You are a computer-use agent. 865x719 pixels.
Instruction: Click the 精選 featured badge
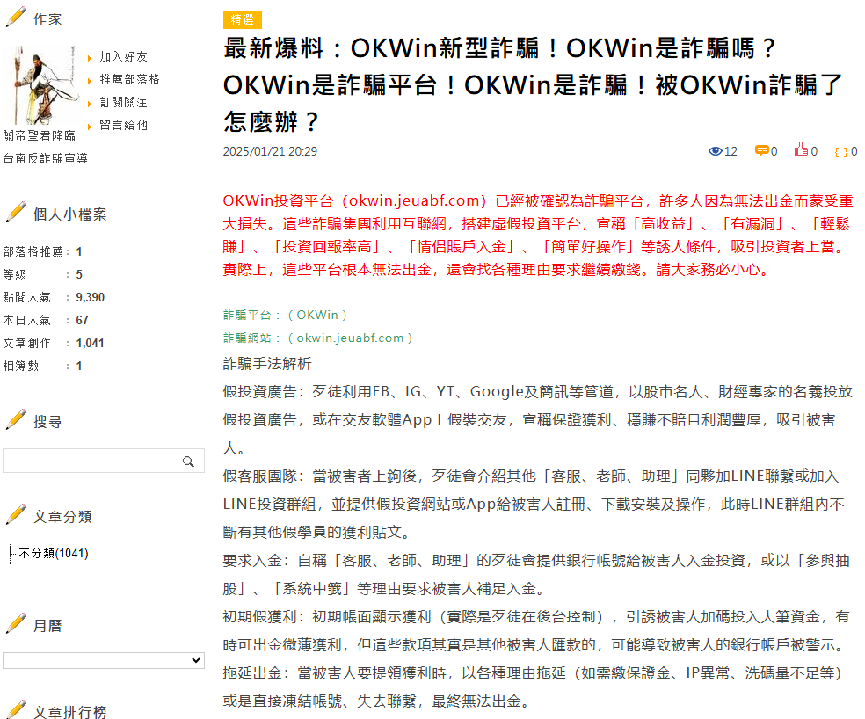(x=242, y=20)
